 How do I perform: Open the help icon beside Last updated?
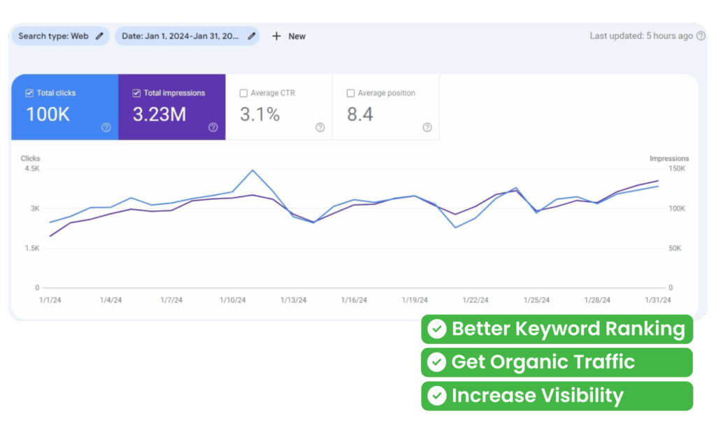coord(701,36)
